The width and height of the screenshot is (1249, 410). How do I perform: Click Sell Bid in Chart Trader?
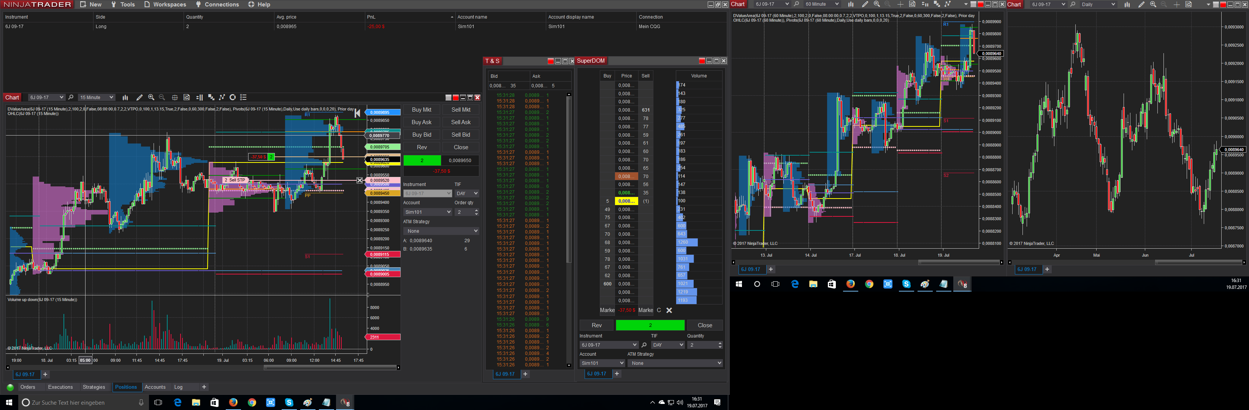tap(461, 135)
